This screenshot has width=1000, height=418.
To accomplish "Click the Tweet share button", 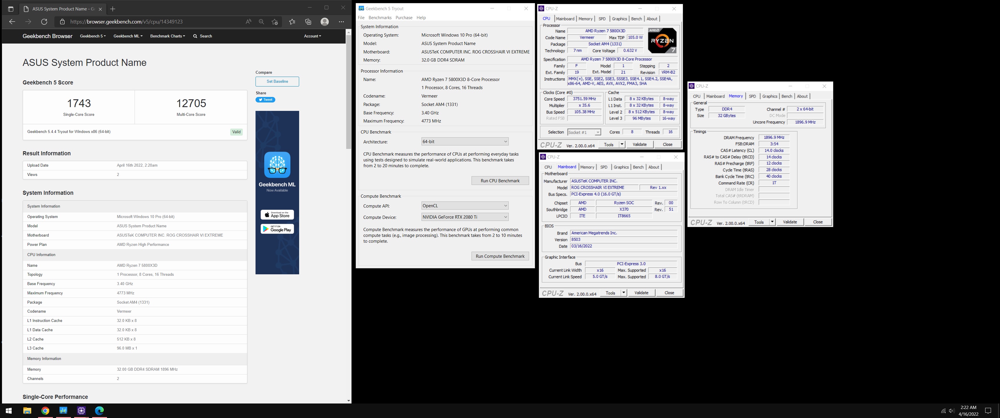I will point(265,100).
